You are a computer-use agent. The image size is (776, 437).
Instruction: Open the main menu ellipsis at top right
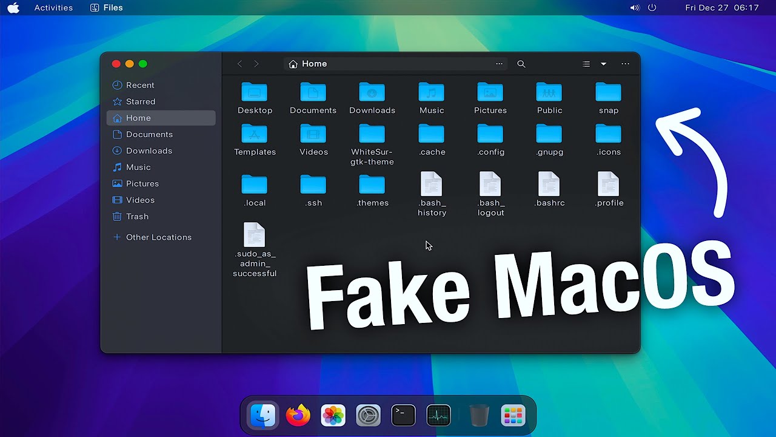[626, 64]
